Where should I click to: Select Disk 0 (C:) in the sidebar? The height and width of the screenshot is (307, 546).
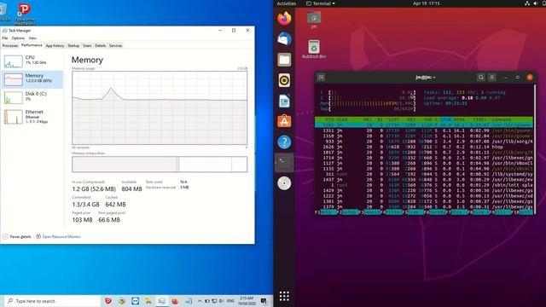point(32,97)
